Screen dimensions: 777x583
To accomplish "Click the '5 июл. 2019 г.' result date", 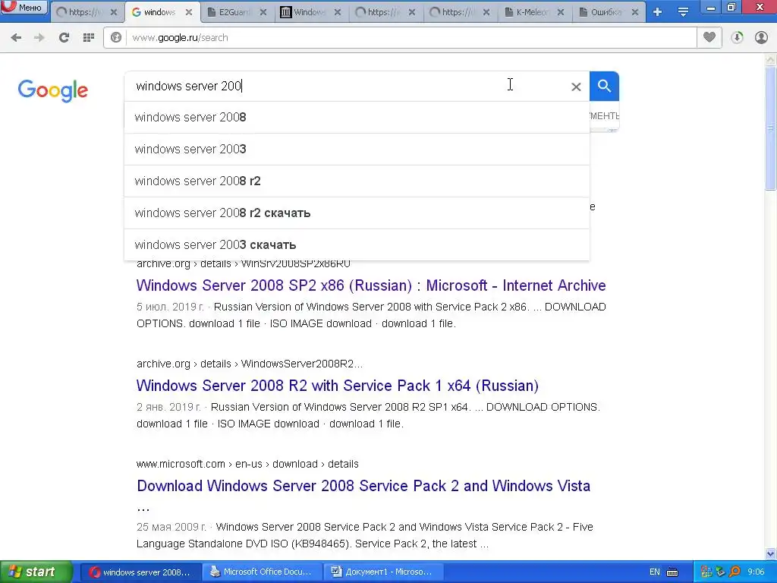I will pos(170,307).
